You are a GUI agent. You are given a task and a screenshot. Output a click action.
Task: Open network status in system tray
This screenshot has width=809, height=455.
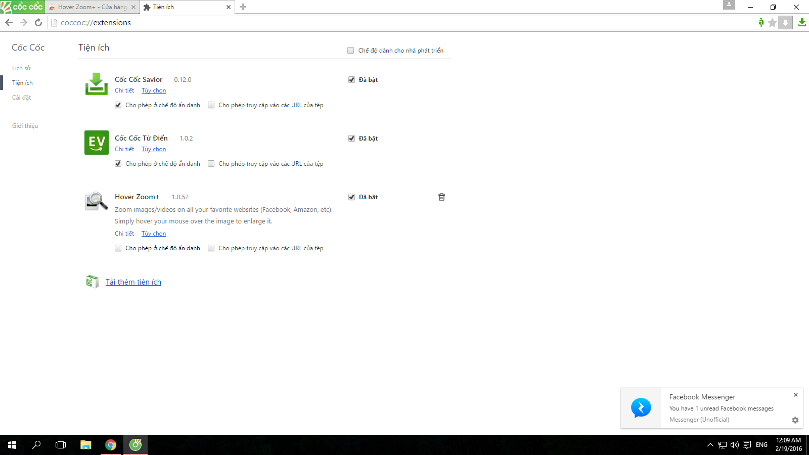point(723,445)
